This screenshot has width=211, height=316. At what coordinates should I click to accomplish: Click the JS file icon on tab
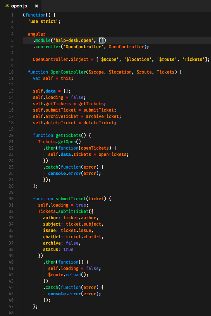7,6
